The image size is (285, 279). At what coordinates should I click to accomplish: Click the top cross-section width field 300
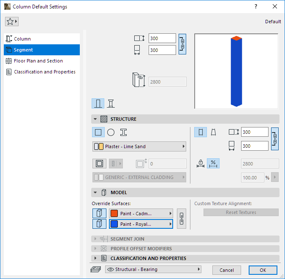point(162,50)
